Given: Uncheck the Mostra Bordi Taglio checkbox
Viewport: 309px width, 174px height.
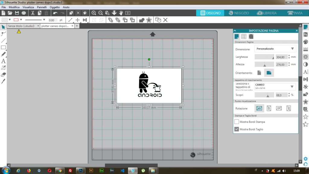Looking at the screenshot, I should coord(237,129).
